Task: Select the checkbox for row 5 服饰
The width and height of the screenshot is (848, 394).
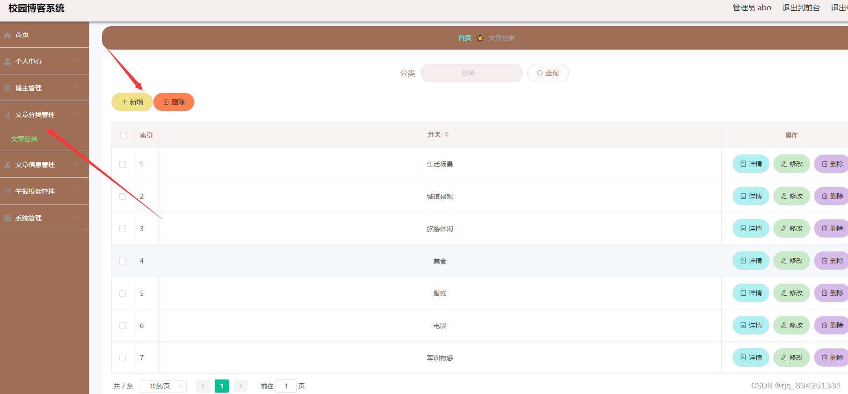Action: tap(123, 293)
